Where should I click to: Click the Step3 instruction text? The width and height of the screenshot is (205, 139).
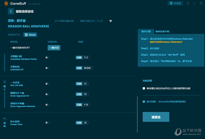163,55
